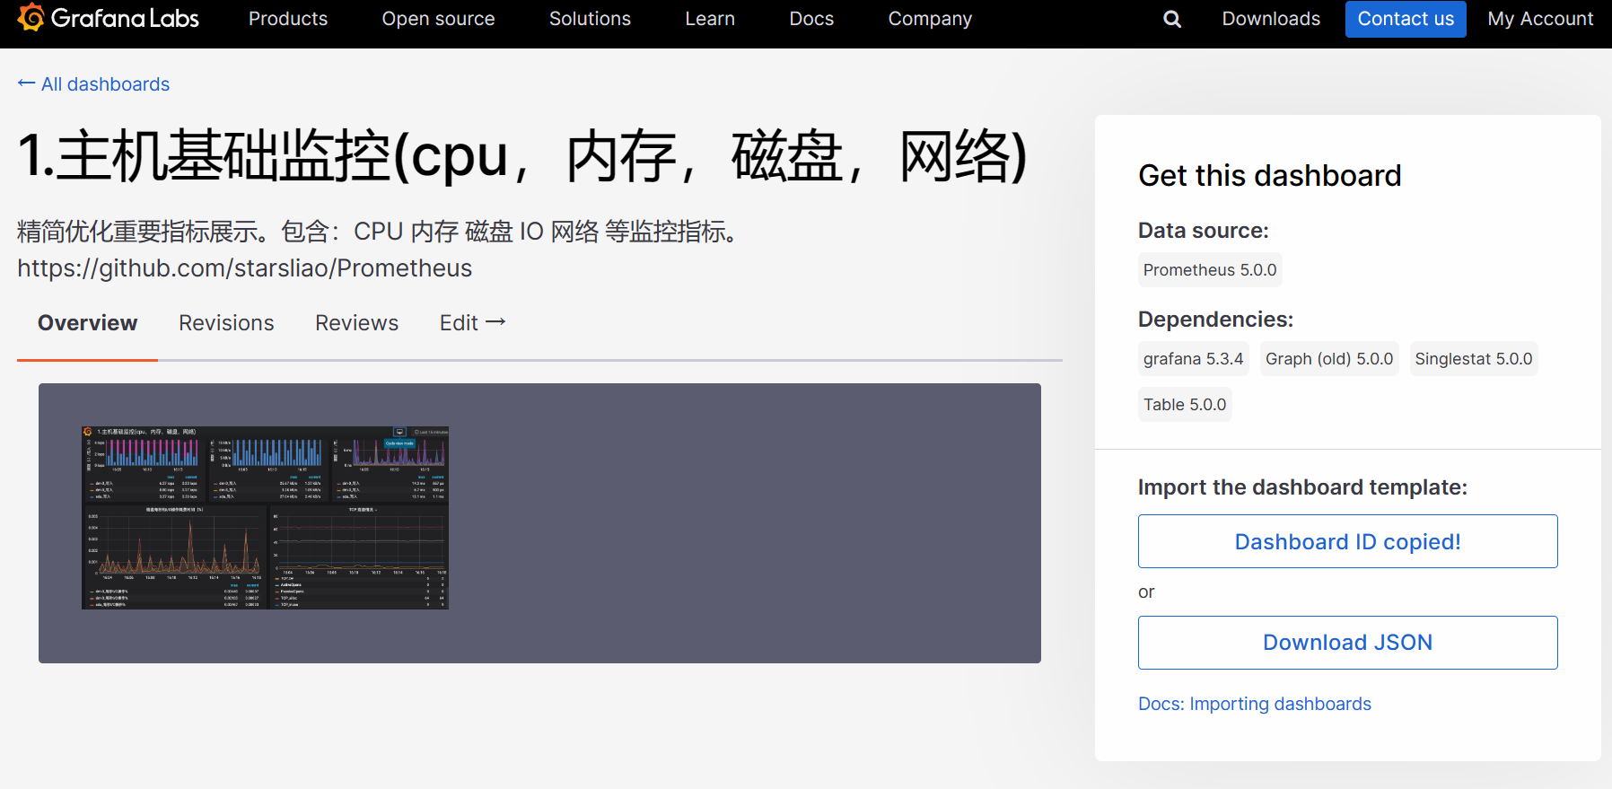The height and width of the screenshot is (789, 1612).
Task: Open the Solutions menu
Action: click(x=590, y=19)
